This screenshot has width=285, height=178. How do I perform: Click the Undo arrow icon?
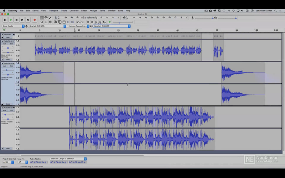coord(78,22)
